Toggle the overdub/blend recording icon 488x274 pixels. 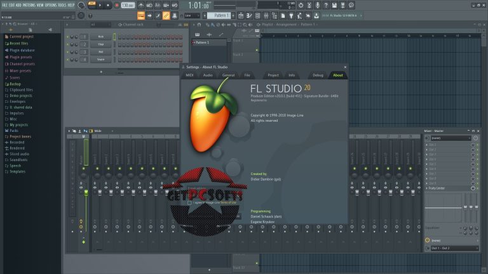click(166, 5)
